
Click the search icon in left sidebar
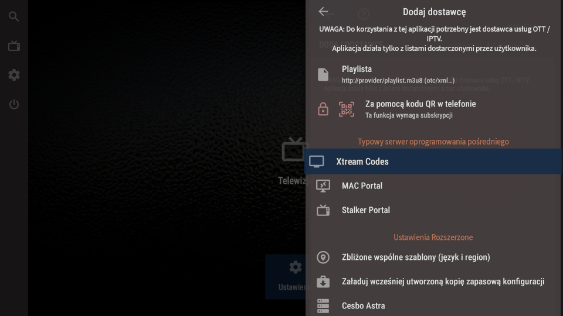pyautogui.click(x=14, y=16)
